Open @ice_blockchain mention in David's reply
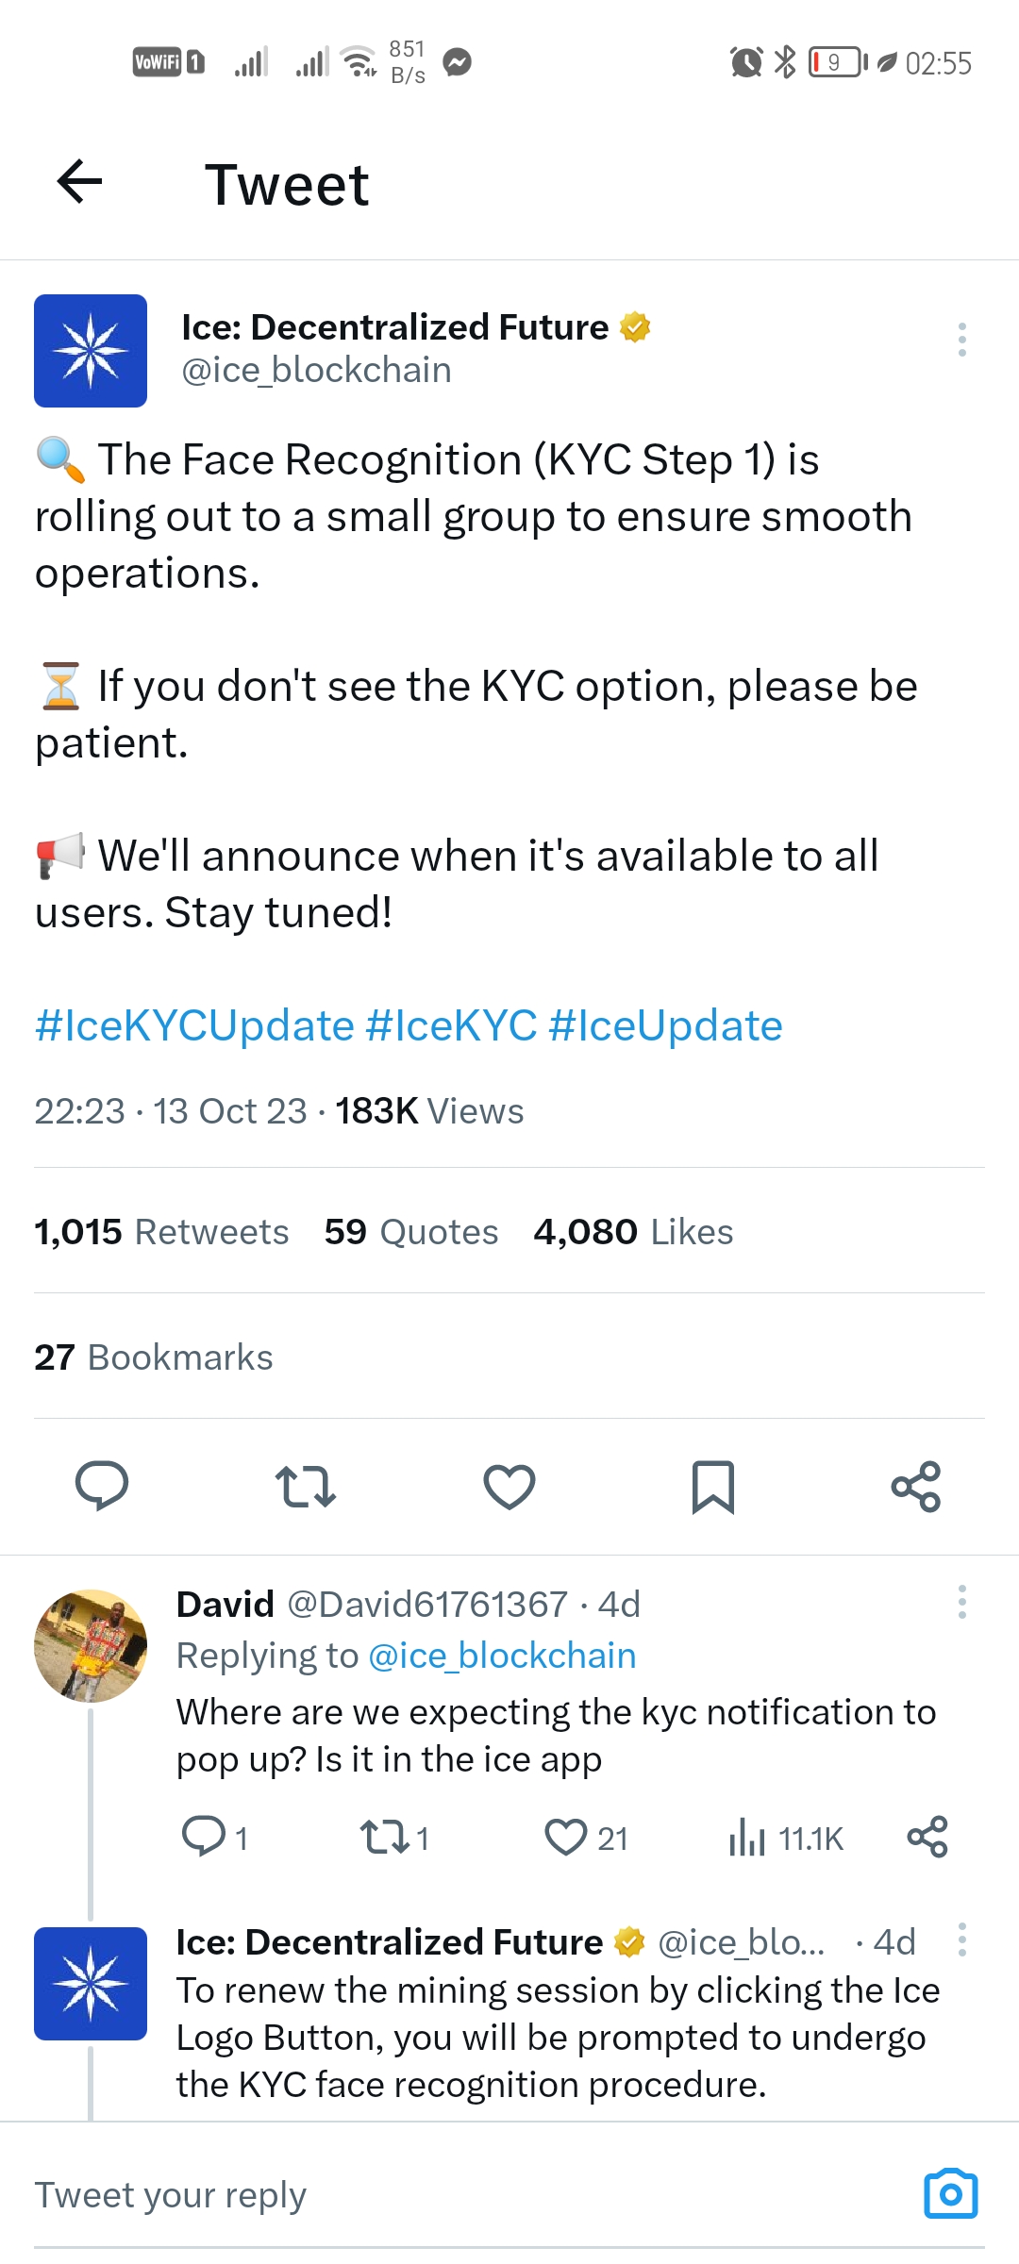Viewport: 1019px width, 2264px height. click(x=502, y=1656)
